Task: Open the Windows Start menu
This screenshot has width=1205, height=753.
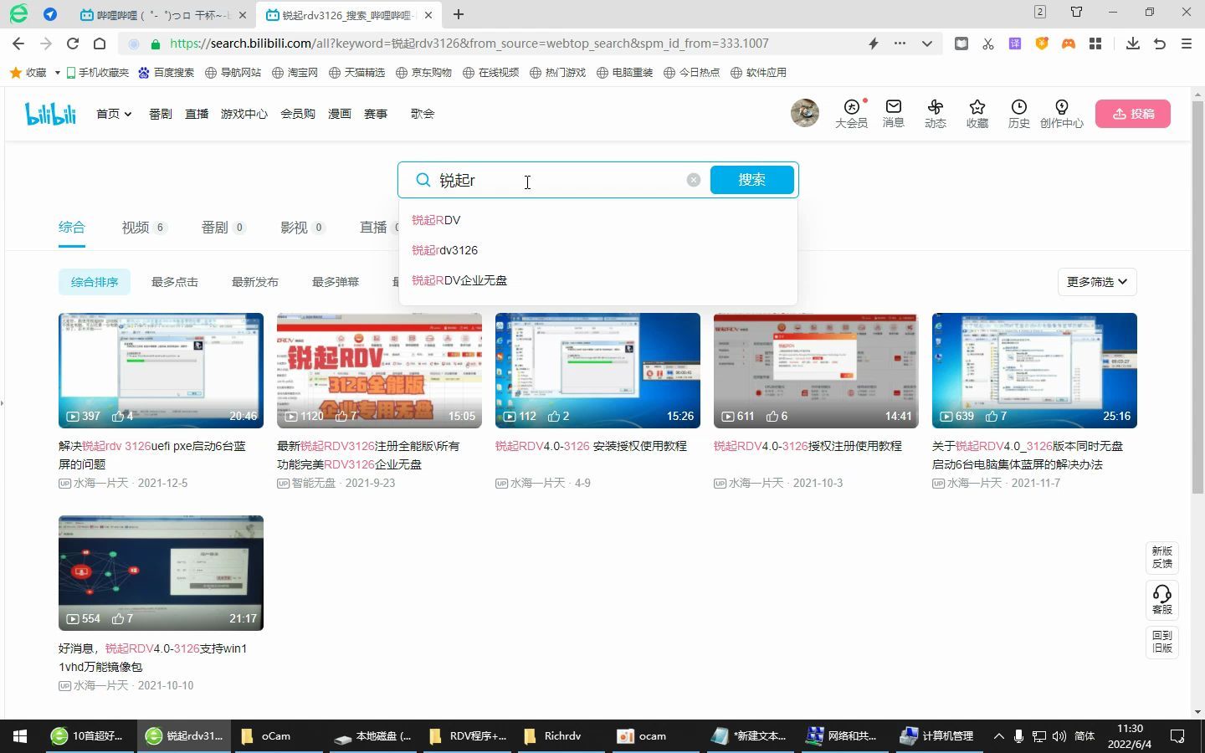Action: (x=20, y=736)
